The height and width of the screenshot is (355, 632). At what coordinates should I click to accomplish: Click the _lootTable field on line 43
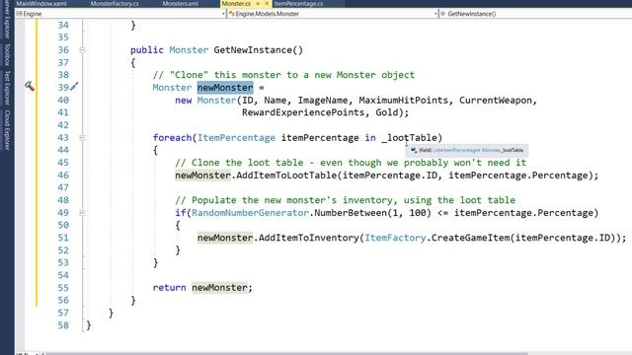point(409,138)
